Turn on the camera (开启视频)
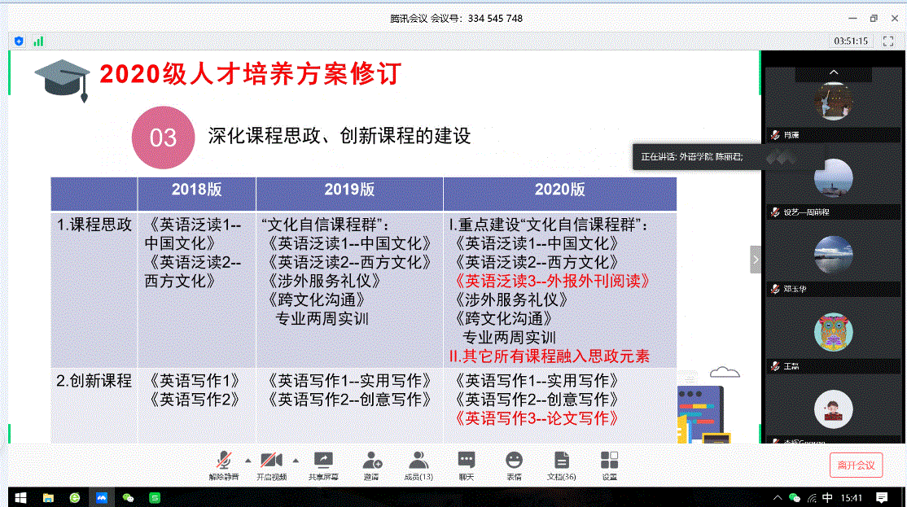The image size is (907, 507). (x=271, y=461)
